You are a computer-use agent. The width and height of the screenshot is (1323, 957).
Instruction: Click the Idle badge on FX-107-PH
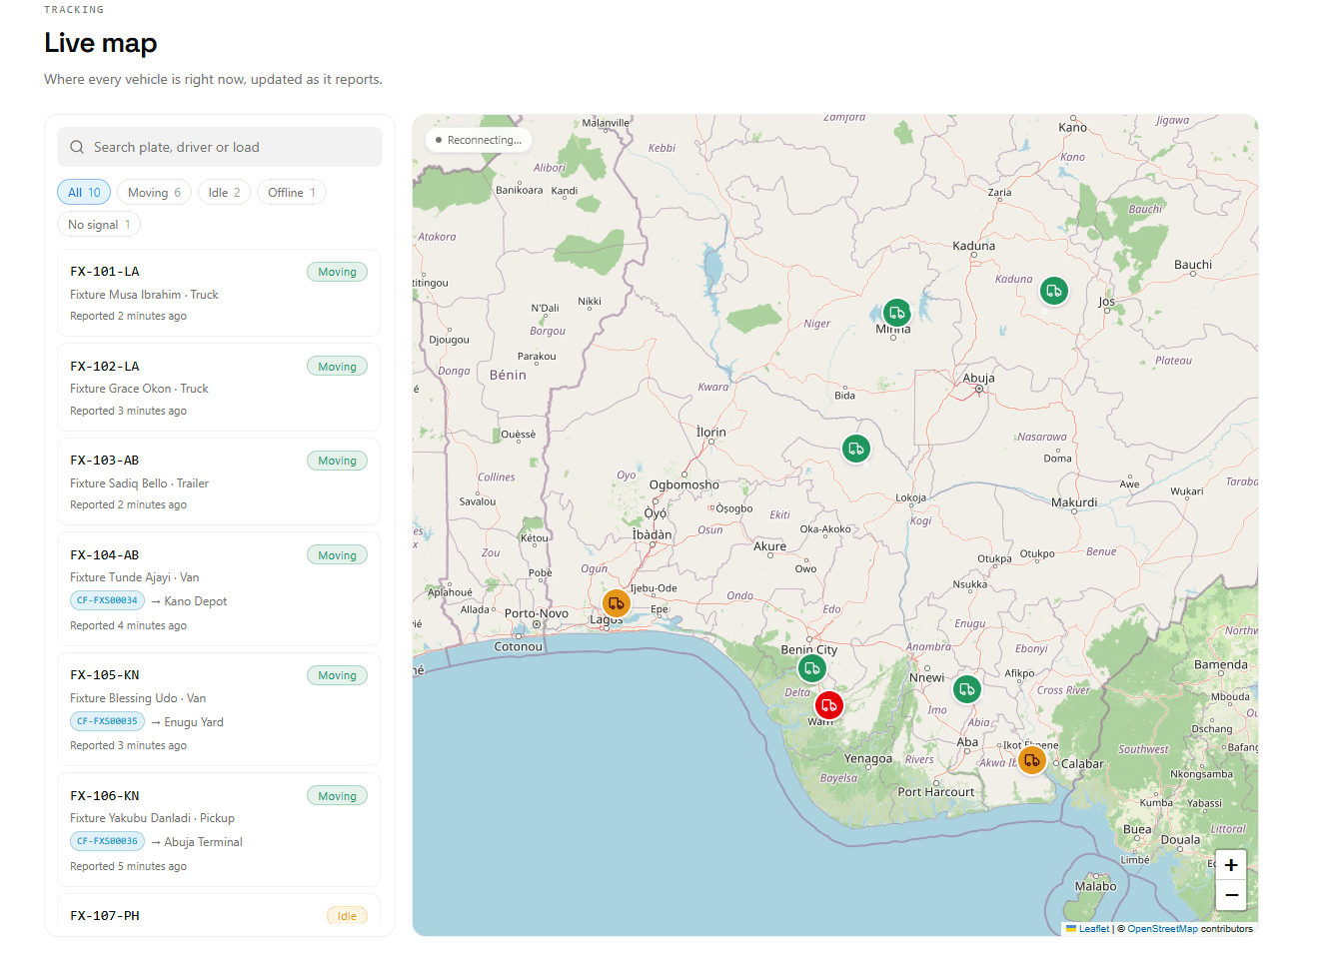pos(347,916)
